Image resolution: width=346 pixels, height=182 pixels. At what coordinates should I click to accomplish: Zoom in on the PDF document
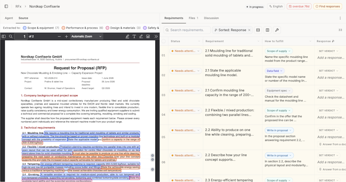pos(66,36)
